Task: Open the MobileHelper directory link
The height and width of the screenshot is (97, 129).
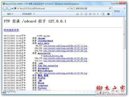Action: pos(45,71)
